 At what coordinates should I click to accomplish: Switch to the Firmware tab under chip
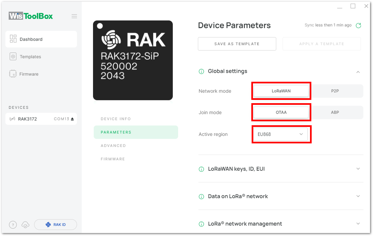[x=113, y=159]
